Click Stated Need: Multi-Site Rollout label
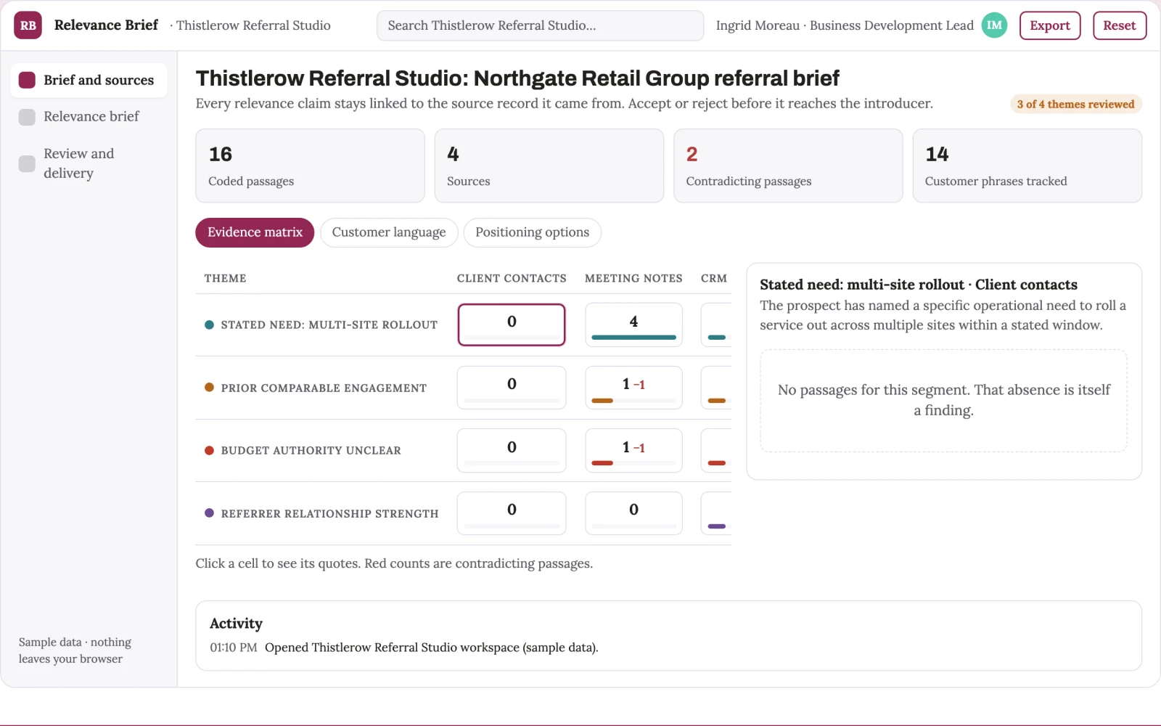The image size is (1161, 726). click(329, 325)
